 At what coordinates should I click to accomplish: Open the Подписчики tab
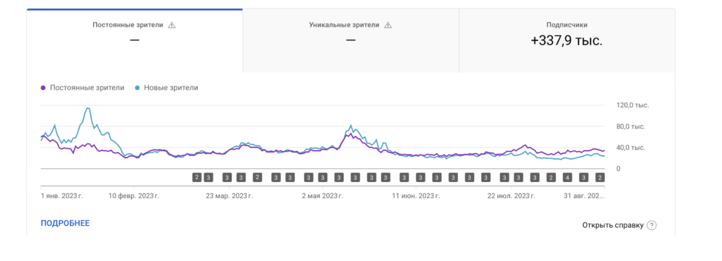click(x=567, y=41)
